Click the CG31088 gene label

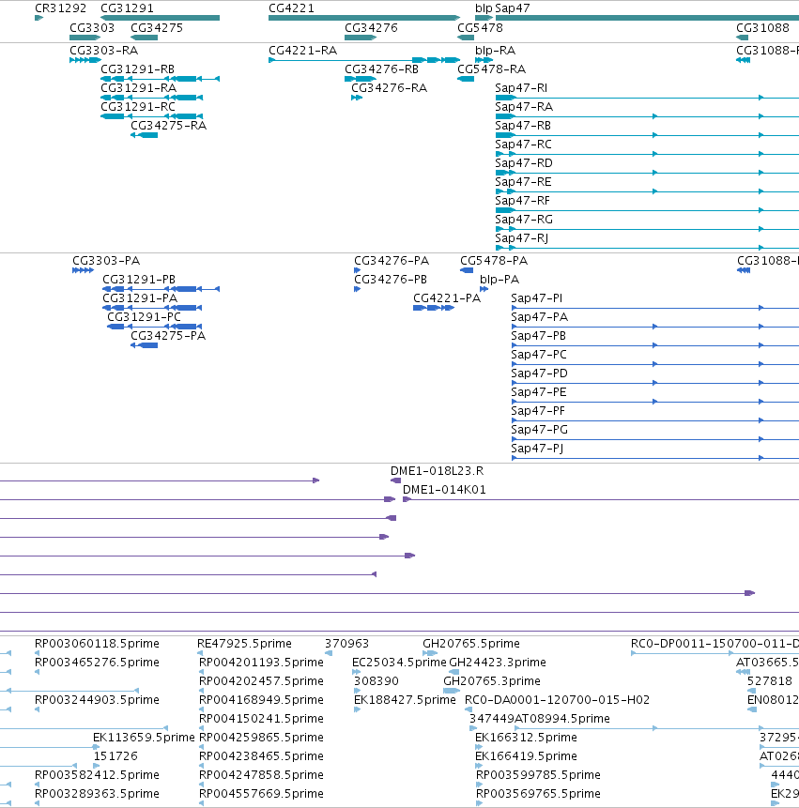(x=762, y=28)
